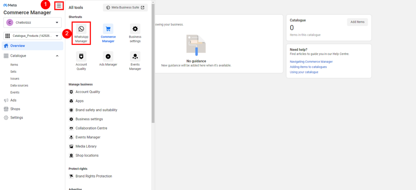The width and height of the screenshot is (416, 190).
Task: Select Collaboration Centre
Action: (x=91, y=128)
